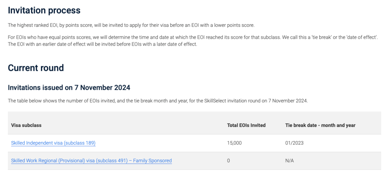Click the "Total EOIs Invited" column header
Image resolution: width=391 pixels, height=178 pixels.
[x=246, y=125]
